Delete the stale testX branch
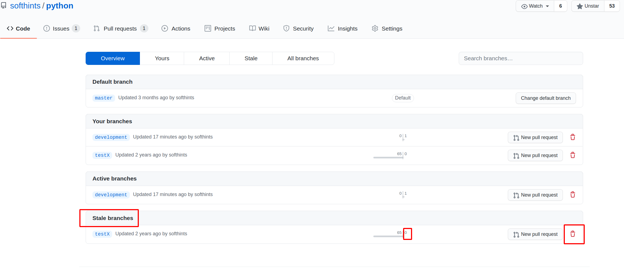The width and height of the screenshot is (624, 268). tap(573, 234)
